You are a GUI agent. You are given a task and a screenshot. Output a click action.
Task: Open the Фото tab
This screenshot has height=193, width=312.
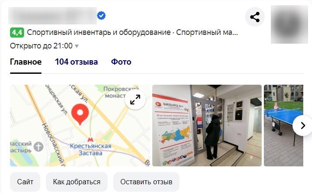coord(121,62)
